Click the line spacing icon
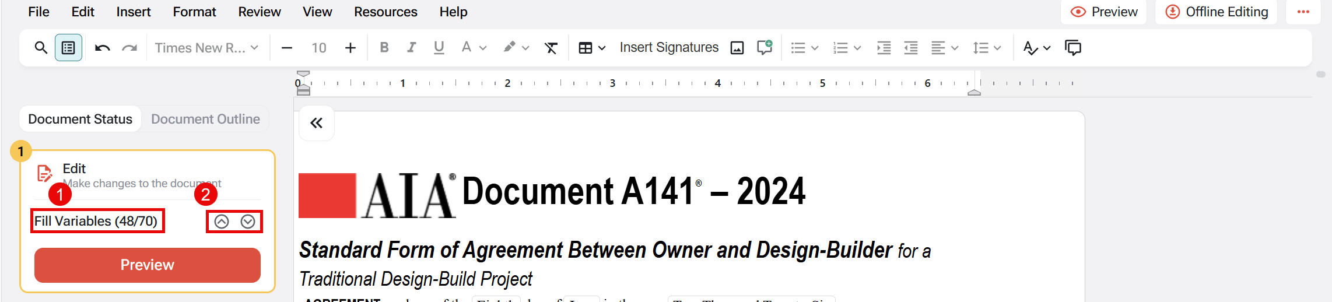The width and height of the screenshot is (1332, 302). (x=980, y=48)
